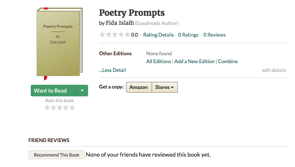Expand the Stores dropdown

point(164,87)
